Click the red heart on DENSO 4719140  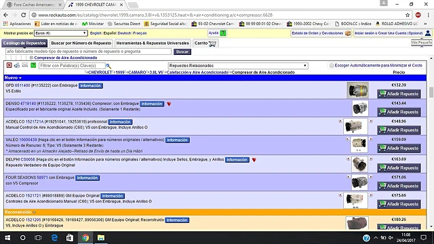169,104
